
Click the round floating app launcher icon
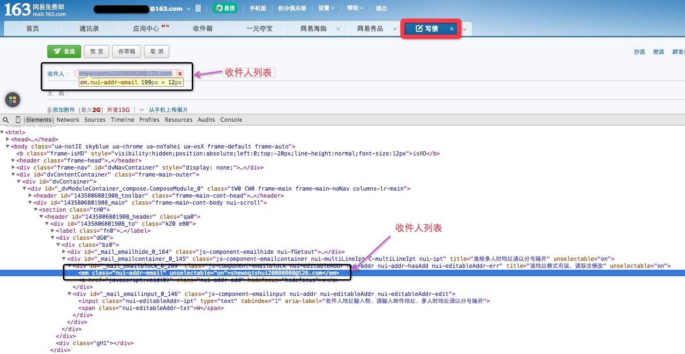coord(12,100)
